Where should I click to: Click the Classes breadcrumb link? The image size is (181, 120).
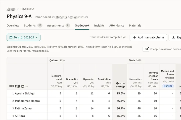11,9
